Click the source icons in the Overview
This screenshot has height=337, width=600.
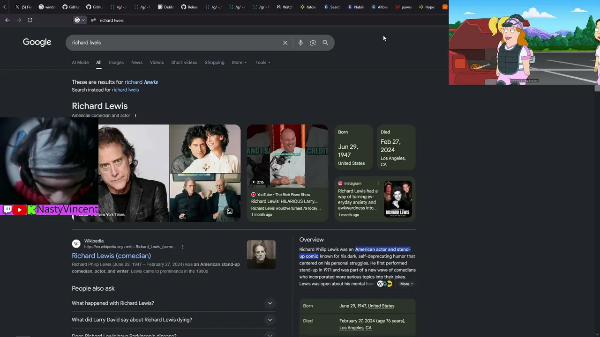[x=385, y=284]
